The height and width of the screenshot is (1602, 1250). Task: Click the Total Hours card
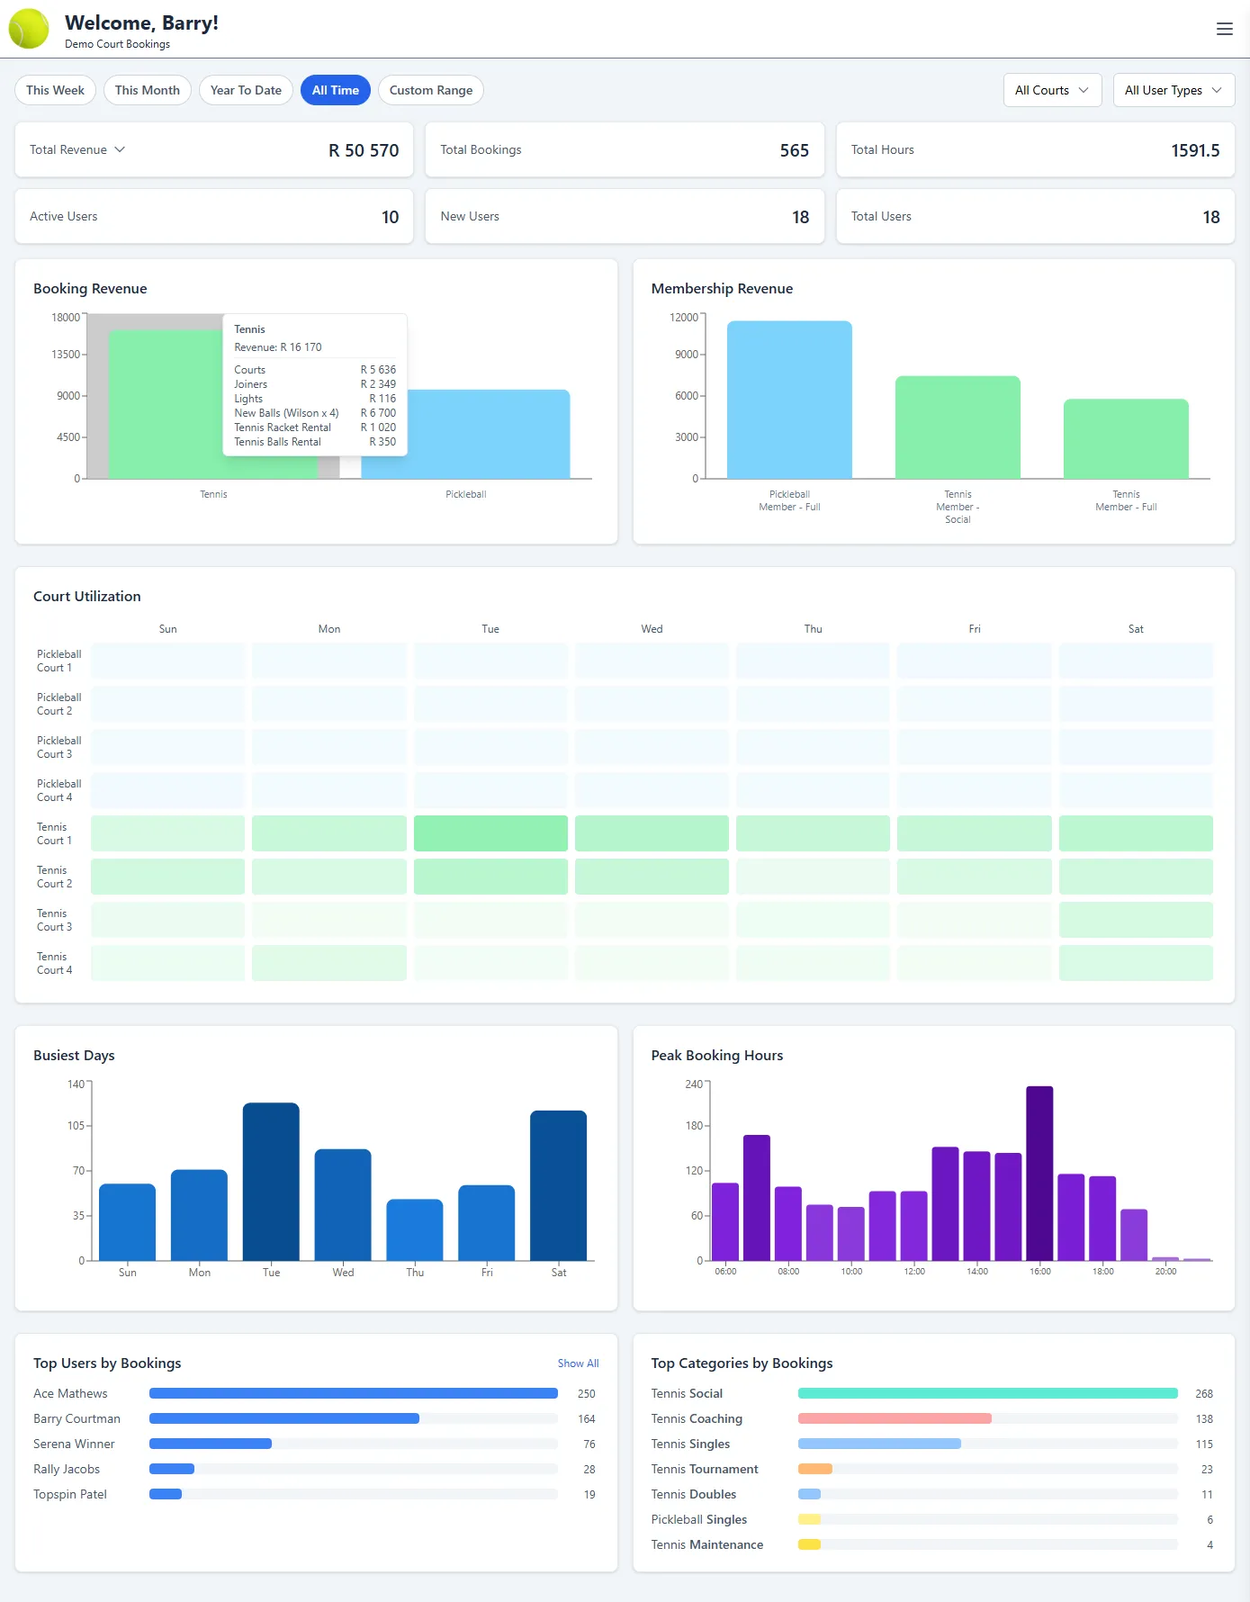click(x=1035, y=149)
